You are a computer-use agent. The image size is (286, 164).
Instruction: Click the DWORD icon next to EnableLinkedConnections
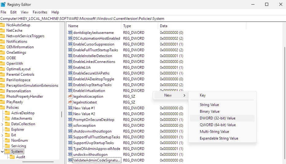click(x=70, y=62)
